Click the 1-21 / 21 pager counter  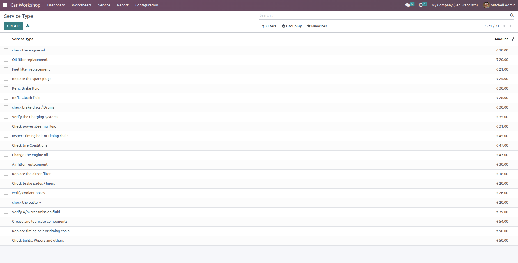492,26
